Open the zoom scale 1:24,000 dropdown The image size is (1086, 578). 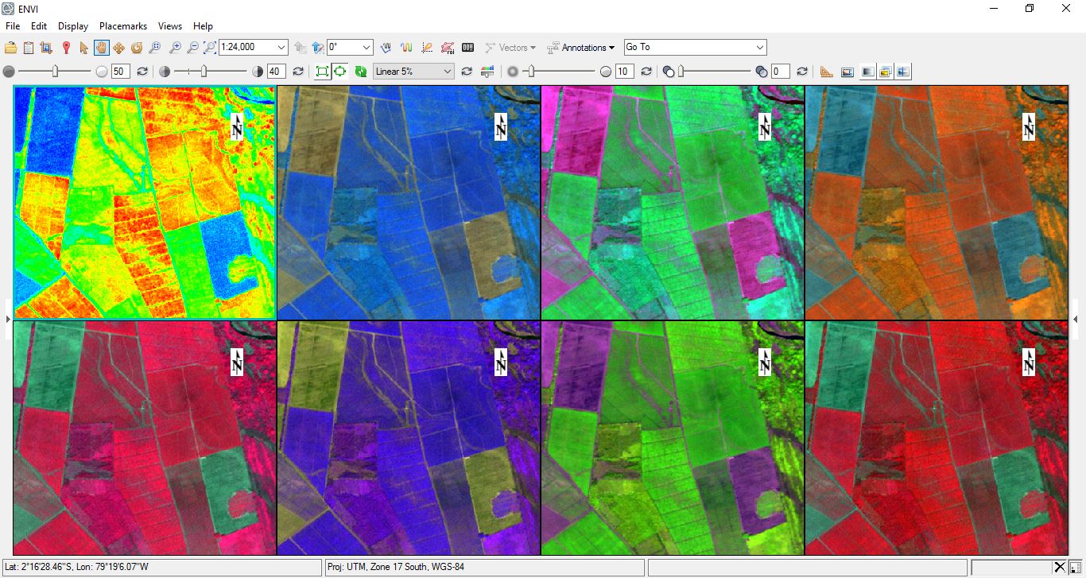[253, 47]
